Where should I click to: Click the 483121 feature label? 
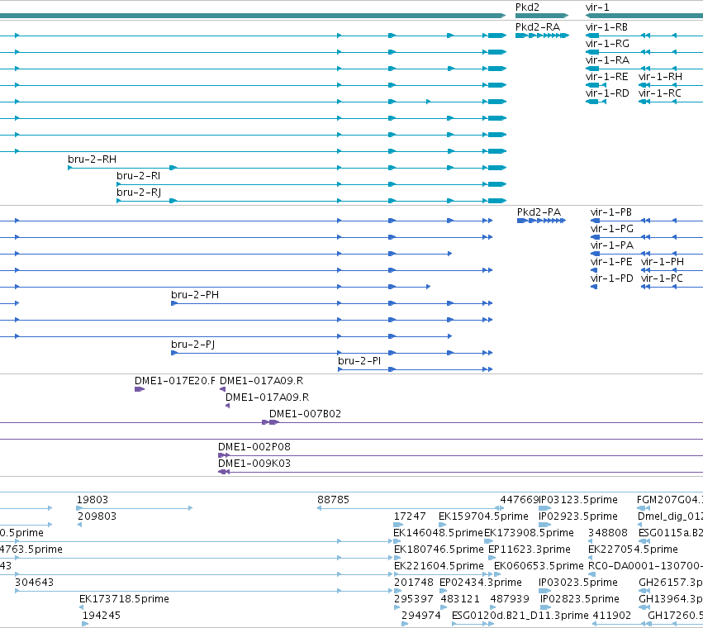point(460,599)
